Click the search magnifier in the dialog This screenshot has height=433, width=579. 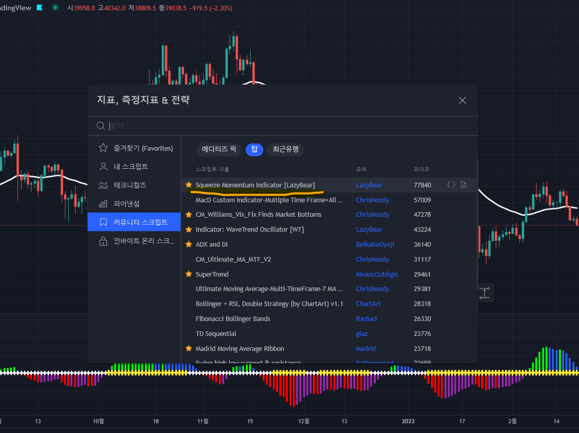click(x=101, y=125)
